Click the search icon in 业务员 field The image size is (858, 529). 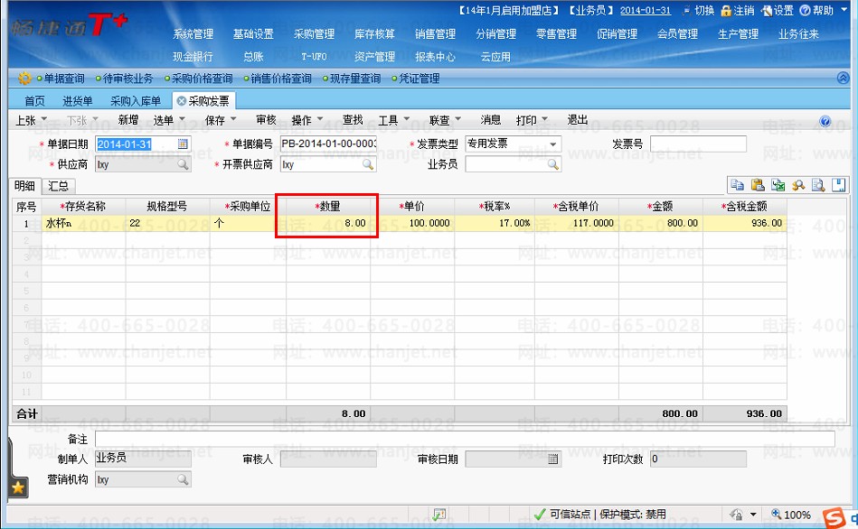click(x=553, y=164)
